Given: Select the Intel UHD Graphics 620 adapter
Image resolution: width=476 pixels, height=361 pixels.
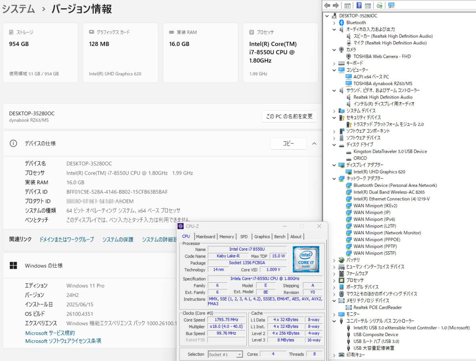Looking at the screenshot, I should click(x=379, y=172).
